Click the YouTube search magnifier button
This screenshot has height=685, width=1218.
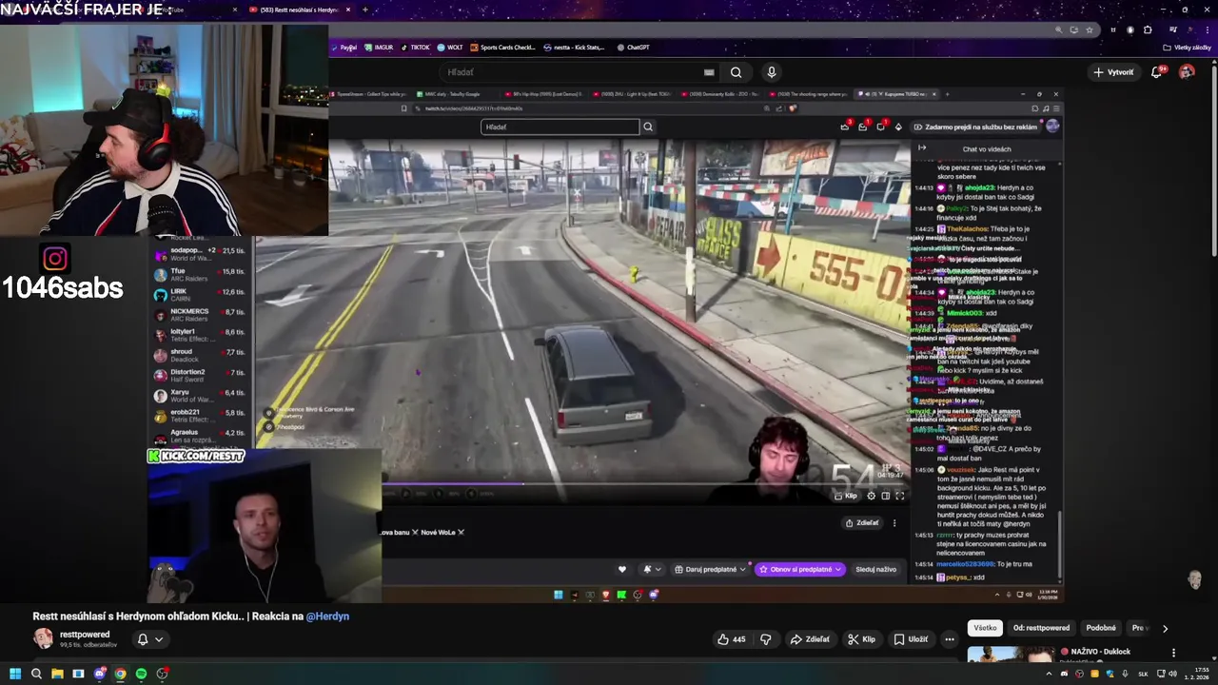[x=736, y=72]
